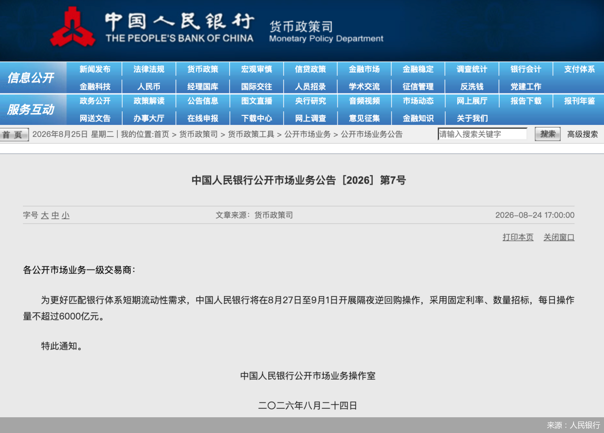The image size is (604, 433).
Task: Open 公告信息 navigation link
Action: [x=203, y=101]
